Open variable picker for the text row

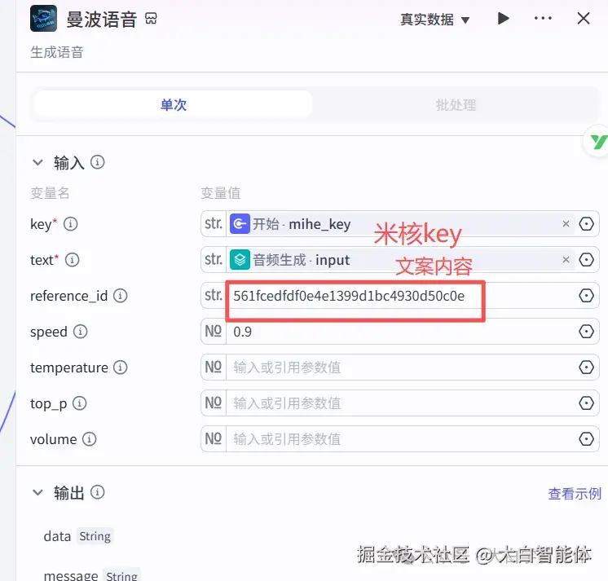click(586, 260)
